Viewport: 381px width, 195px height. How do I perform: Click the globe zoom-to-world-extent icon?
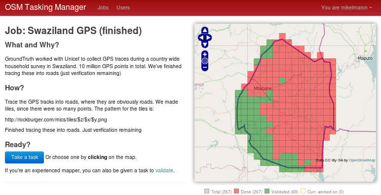(205, 61)
